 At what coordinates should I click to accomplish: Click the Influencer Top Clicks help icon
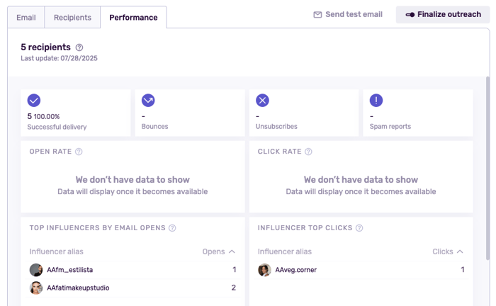tap(359, 228)
